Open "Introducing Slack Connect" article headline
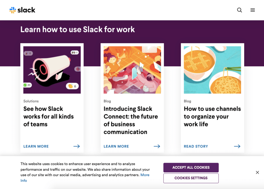This screenshot has width=264, height=189. [x=130, y=120]
